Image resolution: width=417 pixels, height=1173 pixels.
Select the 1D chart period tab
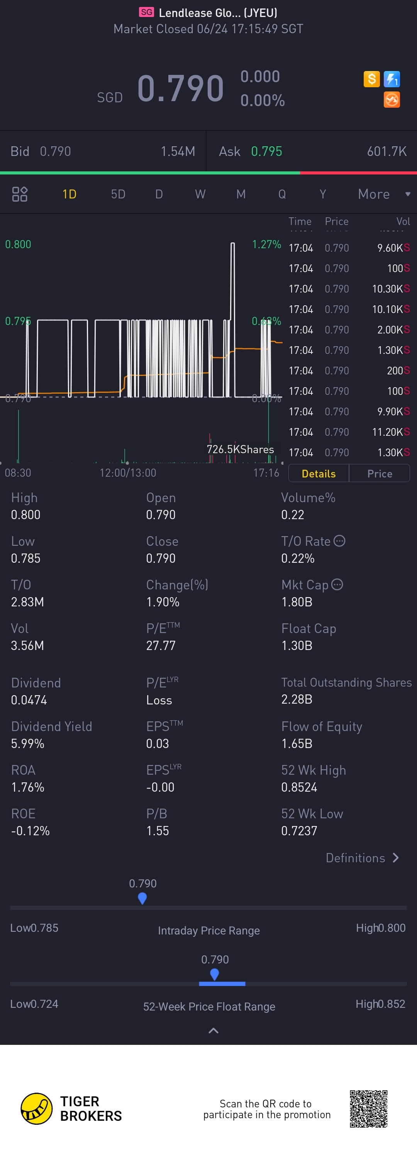pyautogui.click(x=69, y=195)
